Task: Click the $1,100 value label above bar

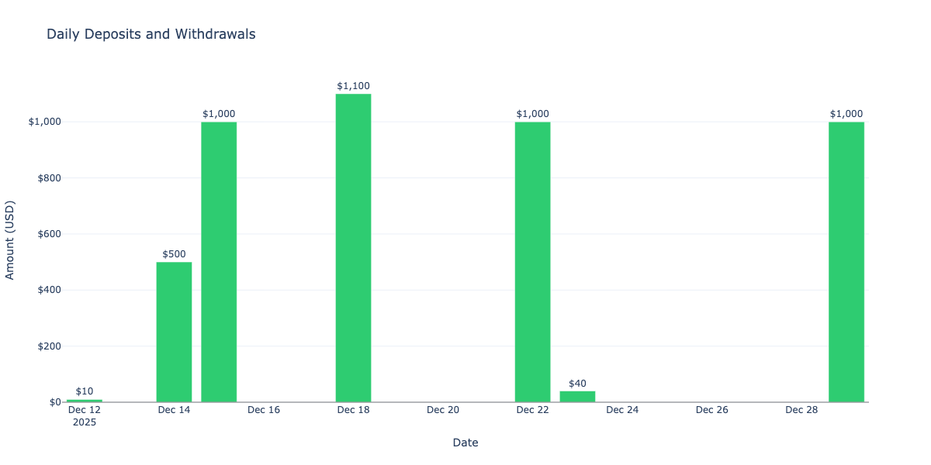Action: click(353, 86)
